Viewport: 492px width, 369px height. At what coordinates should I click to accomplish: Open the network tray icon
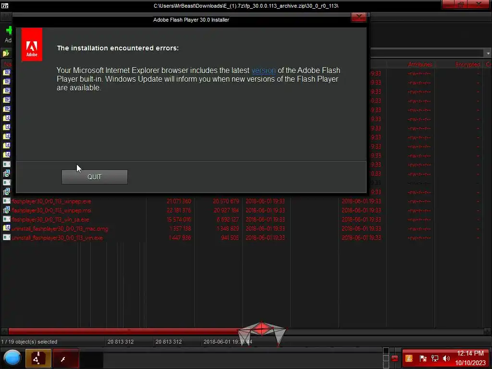(434, 358)
